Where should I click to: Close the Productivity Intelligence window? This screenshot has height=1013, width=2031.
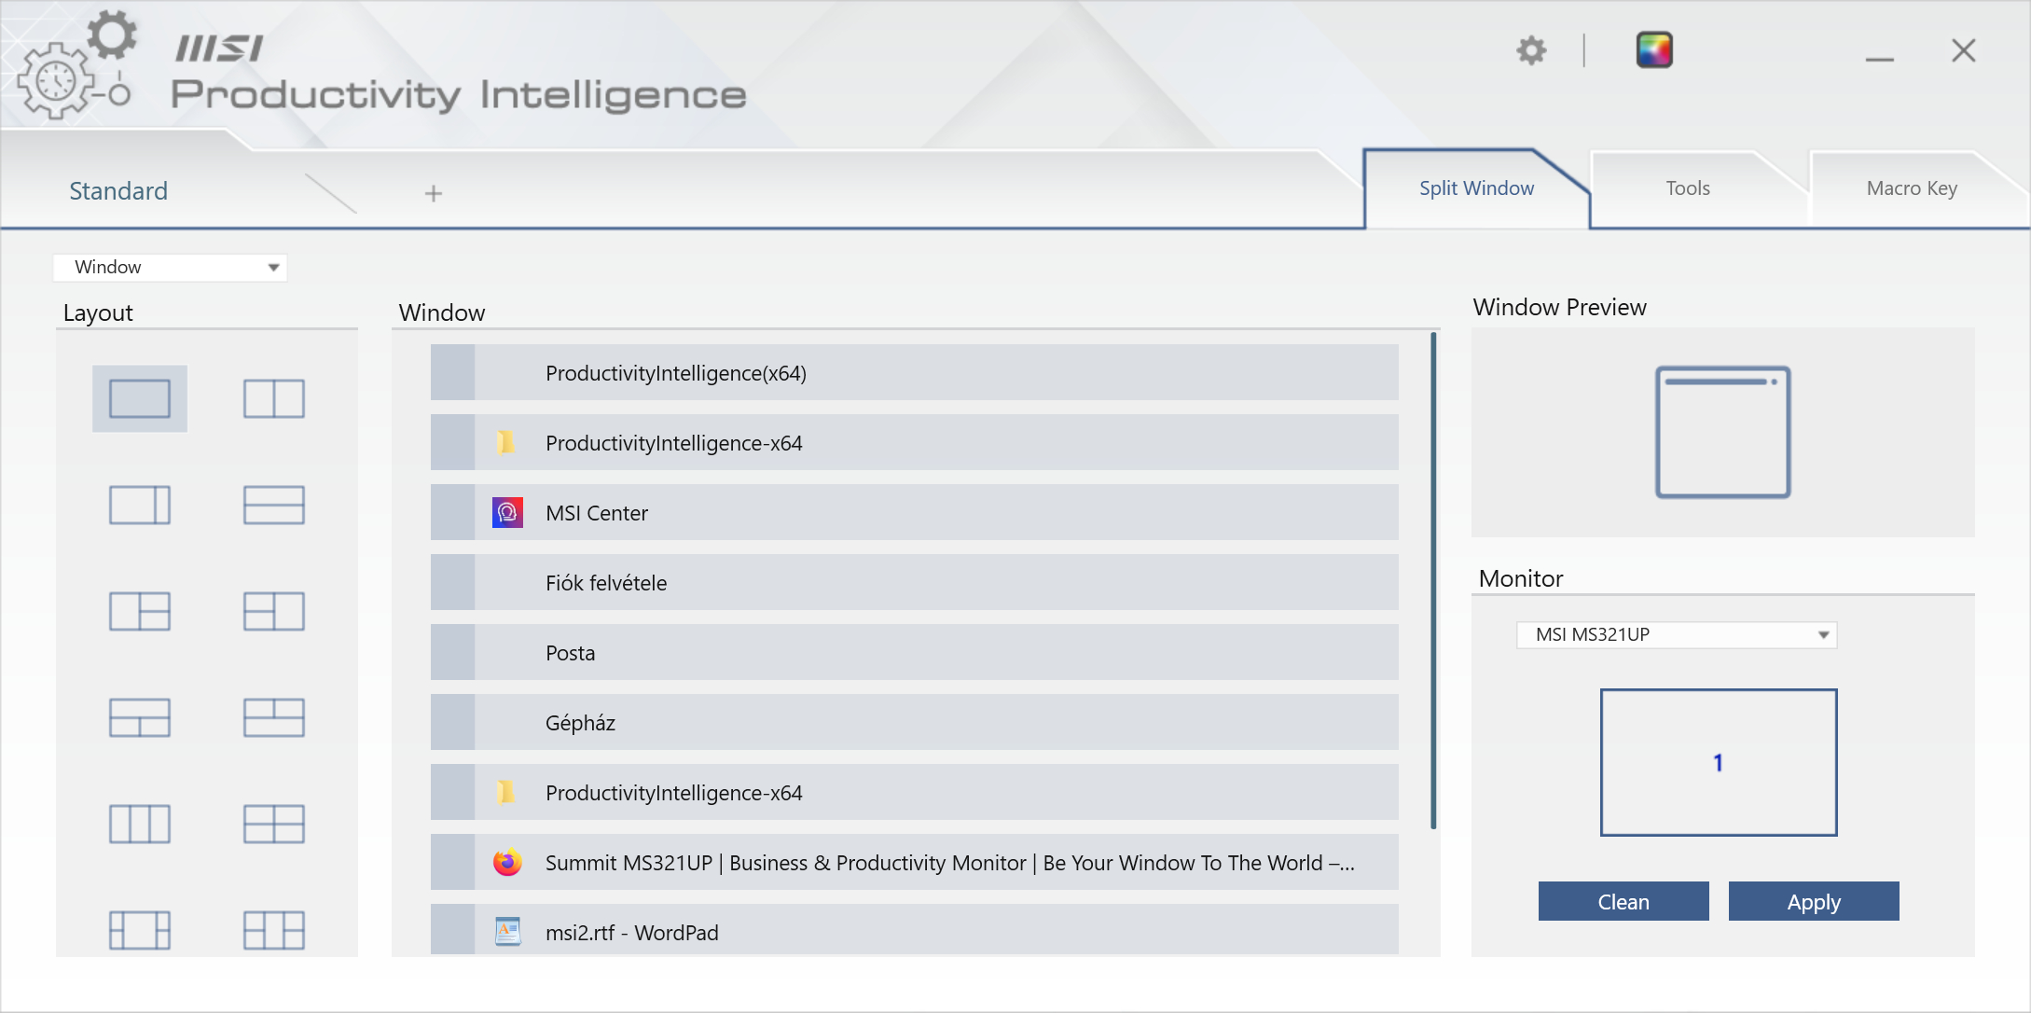pyautogui.click(x=1964, y=50)
